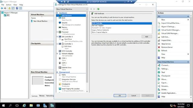The height and width of the screenshot is (108, 193).
Task: Click the Back arrow in Hyper-V Manager toolbar
Action: [2, 8]
